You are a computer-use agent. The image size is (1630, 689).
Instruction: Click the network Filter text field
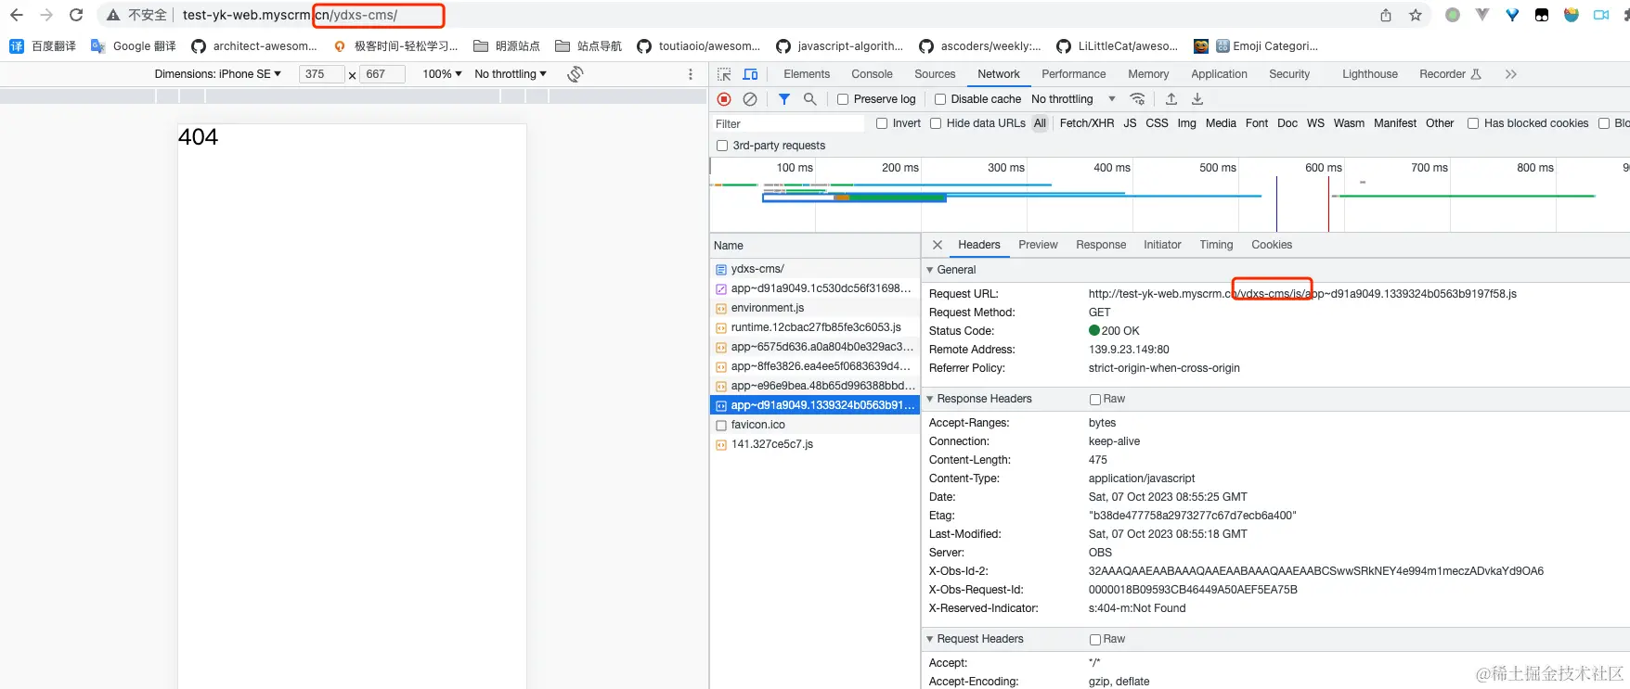tap(787, 124)
